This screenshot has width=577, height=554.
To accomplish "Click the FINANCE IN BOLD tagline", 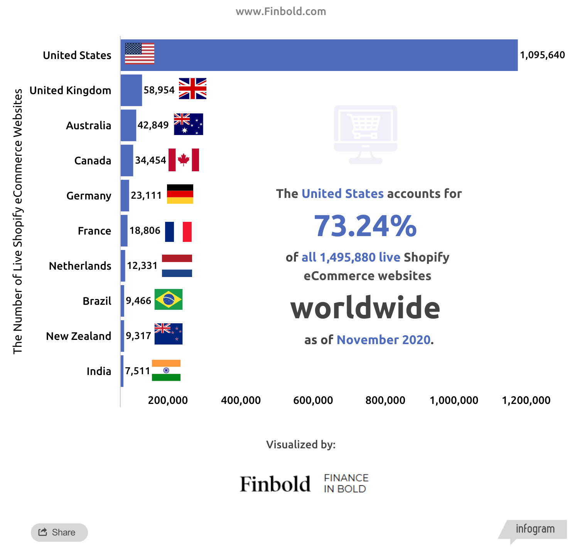I will (x=346, y=483).
